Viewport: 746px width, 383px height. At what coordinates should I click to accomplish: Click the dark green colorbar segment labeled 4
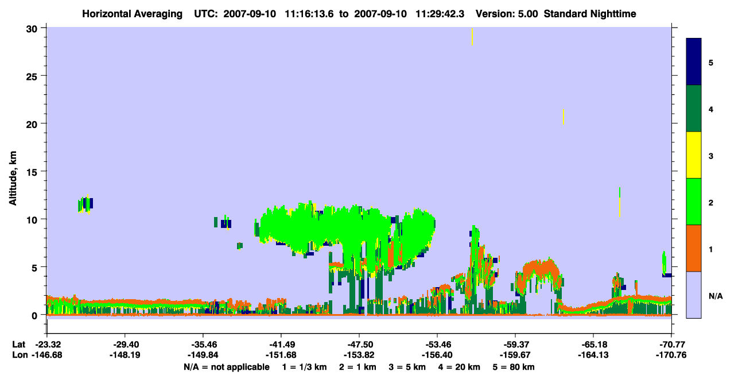(694, 109)
